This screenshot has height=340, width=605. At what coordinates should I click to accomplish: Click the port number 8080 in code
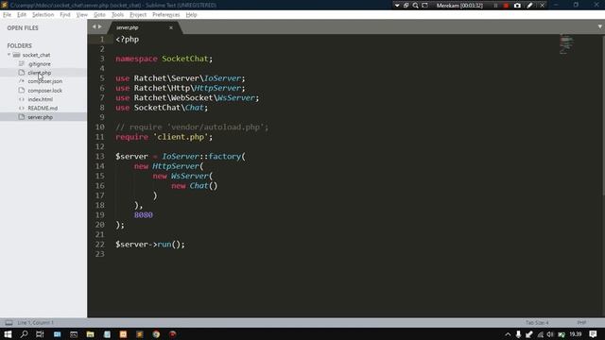pyautogui.click(x=144, y=214)
